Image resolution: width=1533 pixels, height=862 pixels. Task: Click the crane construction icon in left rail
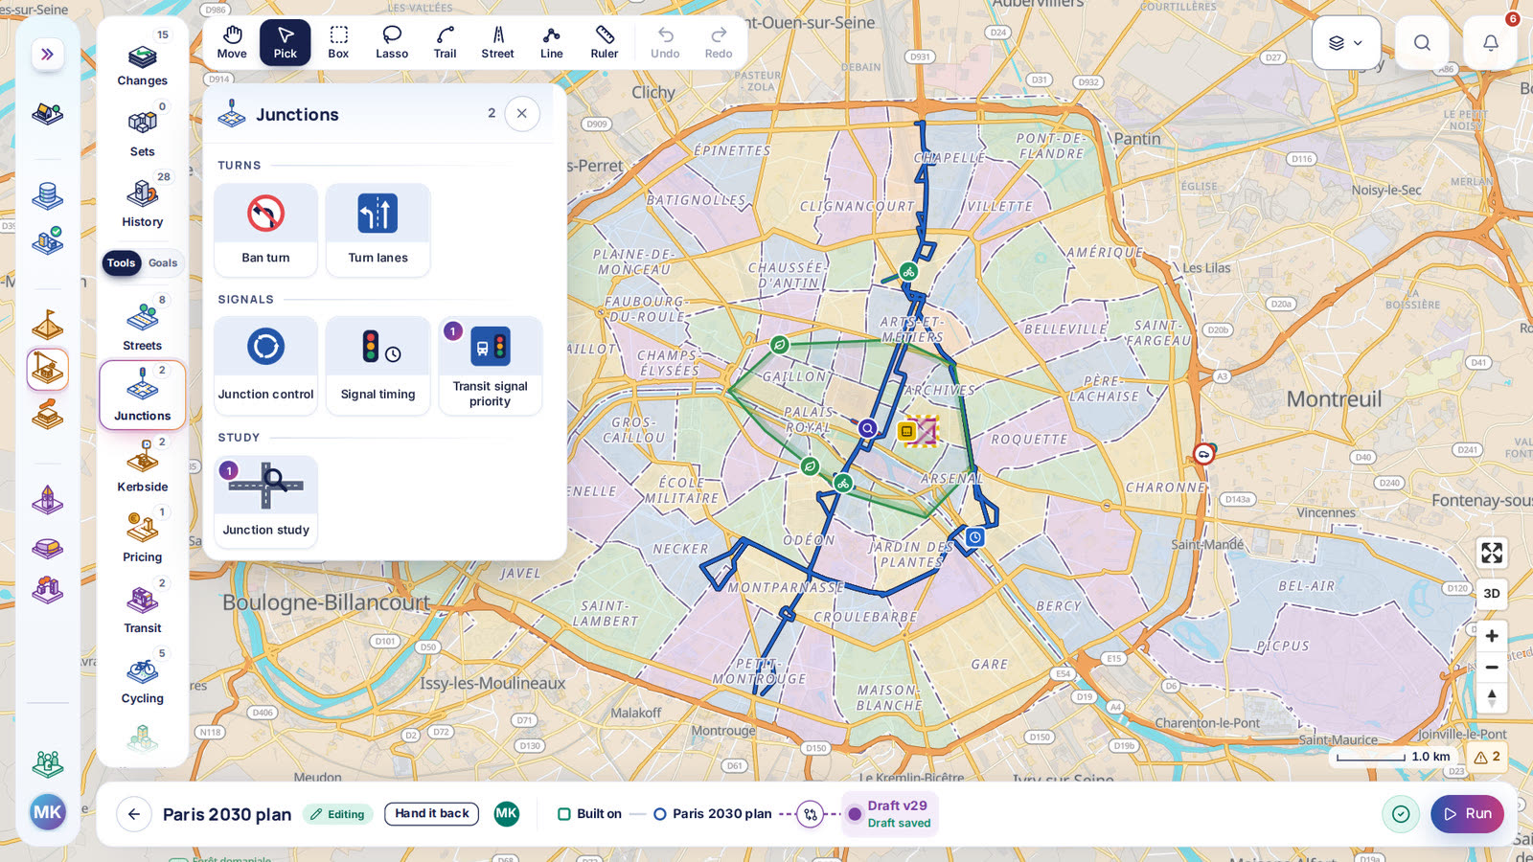pyautogui.click(x=47, y=369)
